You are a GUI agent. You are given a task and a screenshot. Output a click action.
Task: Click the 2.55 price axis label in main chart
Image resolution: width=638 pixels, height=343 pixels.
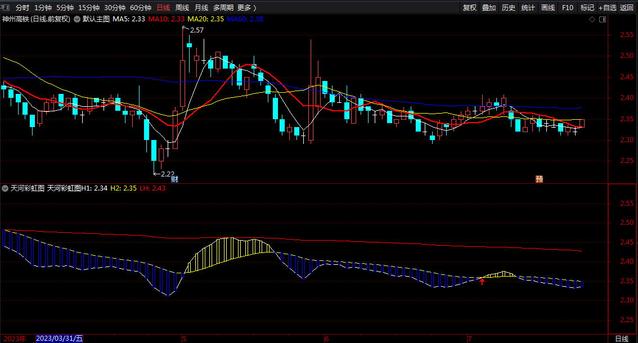tap(627, 35)
